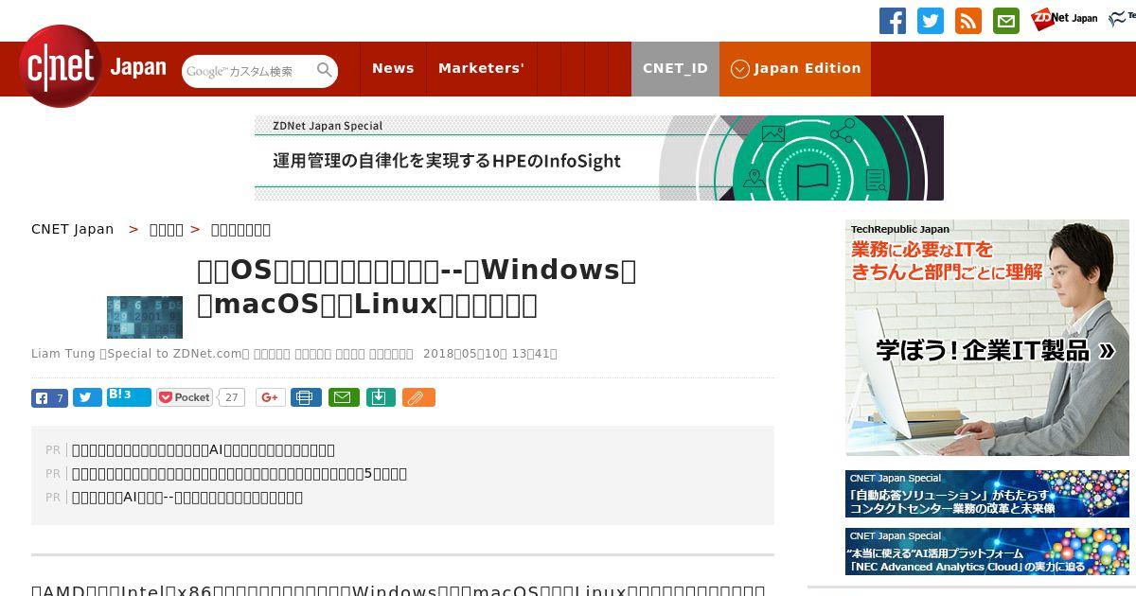Open the contact center solution banner
Image resolution: width=1136 pixels, height=596 pixels.
[987, 494]
